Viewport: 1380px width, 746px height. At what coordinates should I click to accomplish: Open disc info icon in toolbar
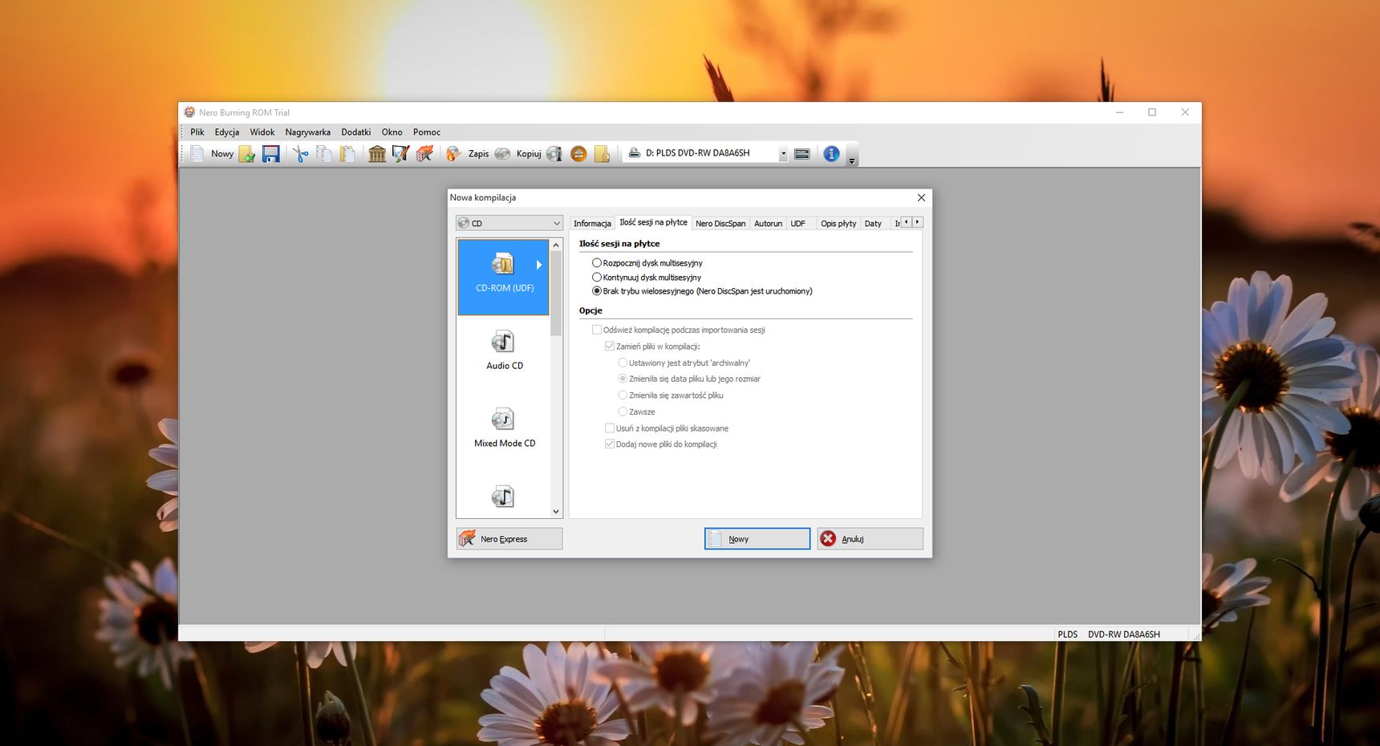pos(554,153)
